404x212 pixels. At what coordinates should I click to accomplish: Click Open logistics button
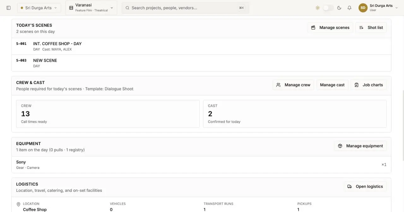coord(365,186)
